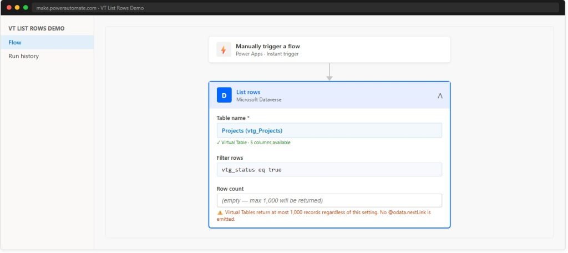The width and height of the screenshot is (568, 253).
Task: Click the 'Microsoft Dataverse' subtitle
Action: [258, 99]
